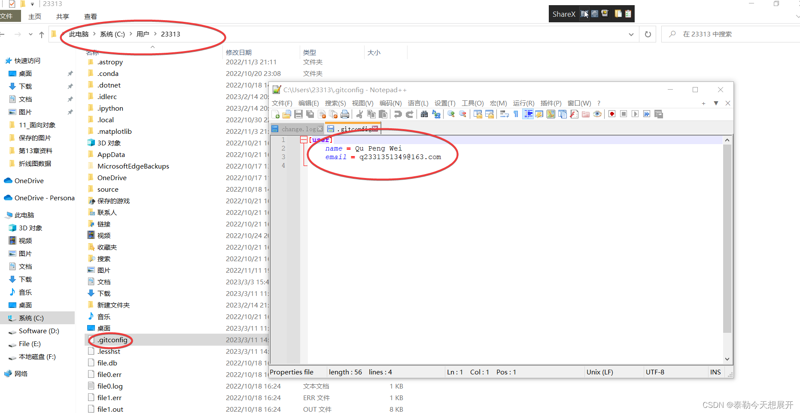Click the ShareX capture icon
Image resolution: width=800 pixels, height=413 pixels.
tap(584, 14)
